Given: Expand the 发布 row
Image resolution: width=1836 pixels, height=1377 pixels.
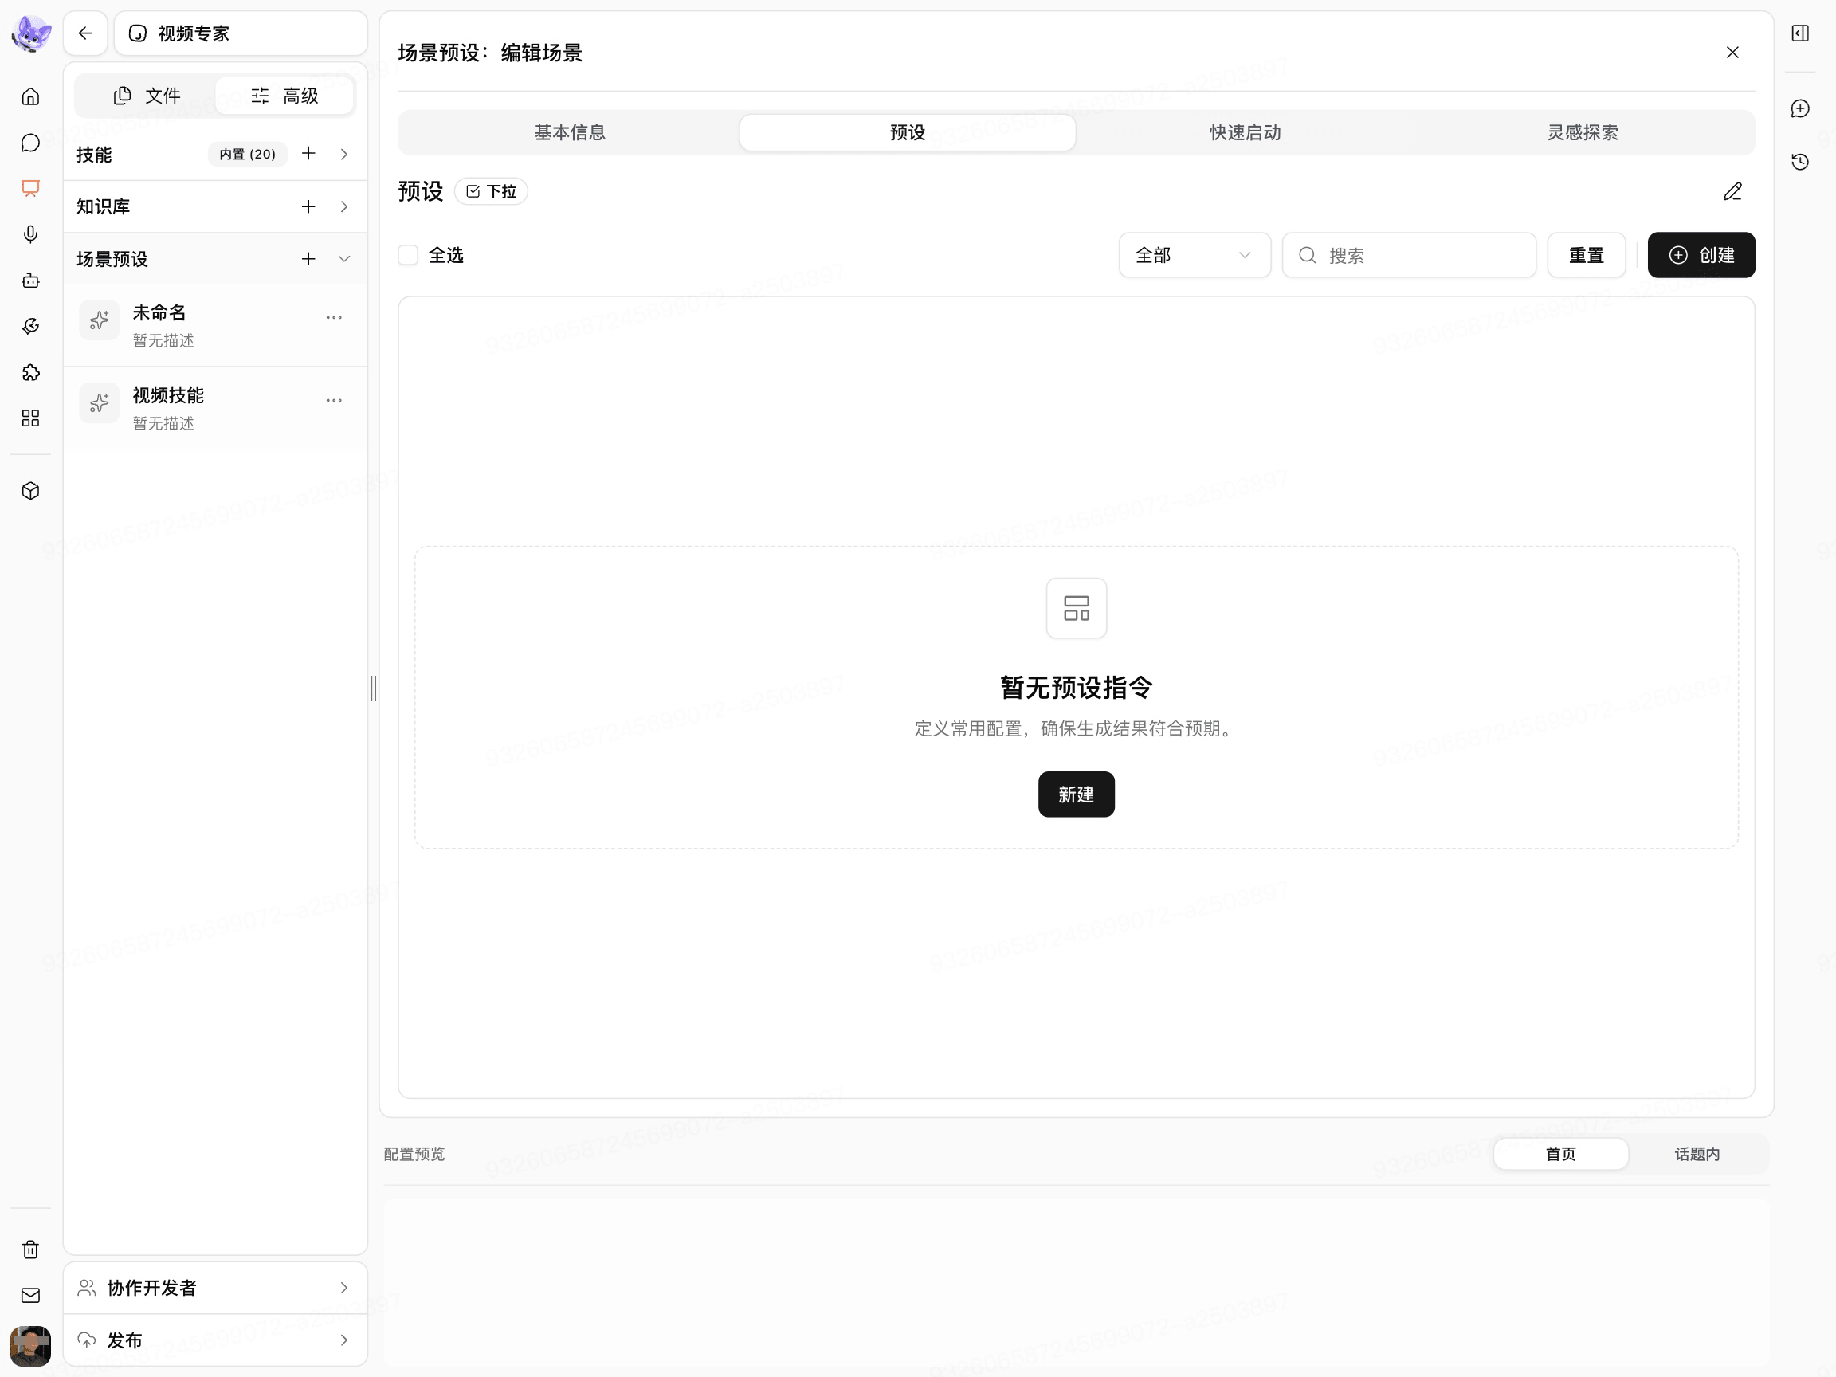Looking at the screenshot, I should [216, 1340].
